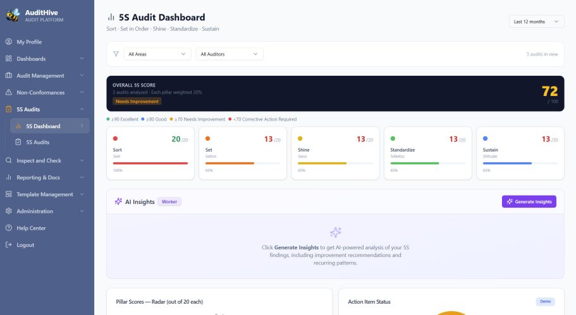Collapse the 5S Audits section chevron
Screen dimensions: 576x315
click(x=82, y=109)
